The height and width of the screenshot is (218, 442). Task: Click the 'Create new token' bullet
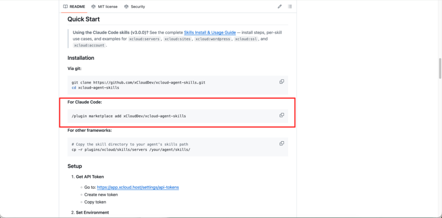tap(101, 195)
